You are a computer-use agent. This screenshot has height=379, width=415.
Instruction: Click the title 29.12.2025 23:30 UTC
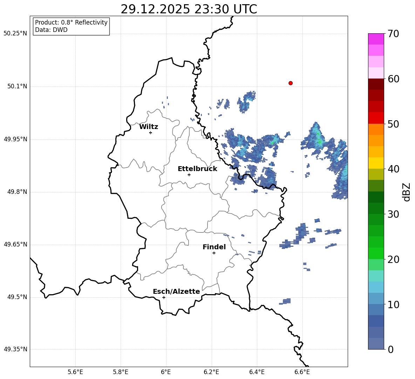coord(189,9)
